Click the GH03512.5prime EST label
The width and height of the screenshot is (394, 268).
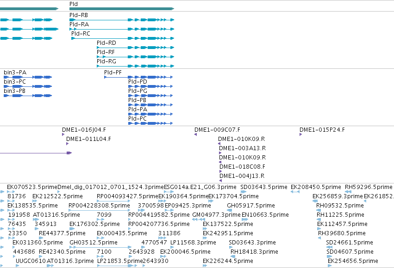click(94, 243)
